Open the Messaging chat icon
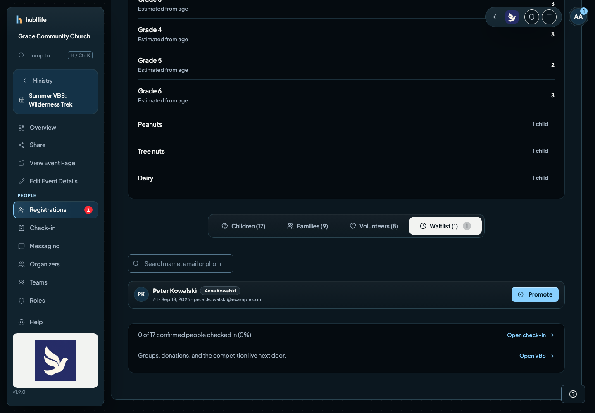The width and height of the screenshot is (595, 413). pyautogui.click(x=21, y=246)
